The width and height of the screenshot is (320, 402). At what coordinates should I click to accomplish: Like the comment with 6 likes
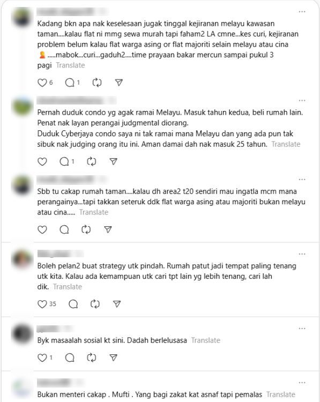(x=42, y=83)
